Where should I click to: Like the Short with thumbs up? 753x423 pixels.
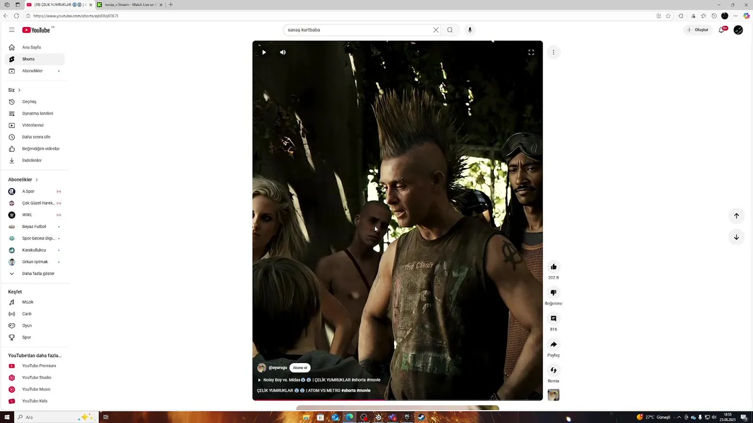tap(554, 267)
